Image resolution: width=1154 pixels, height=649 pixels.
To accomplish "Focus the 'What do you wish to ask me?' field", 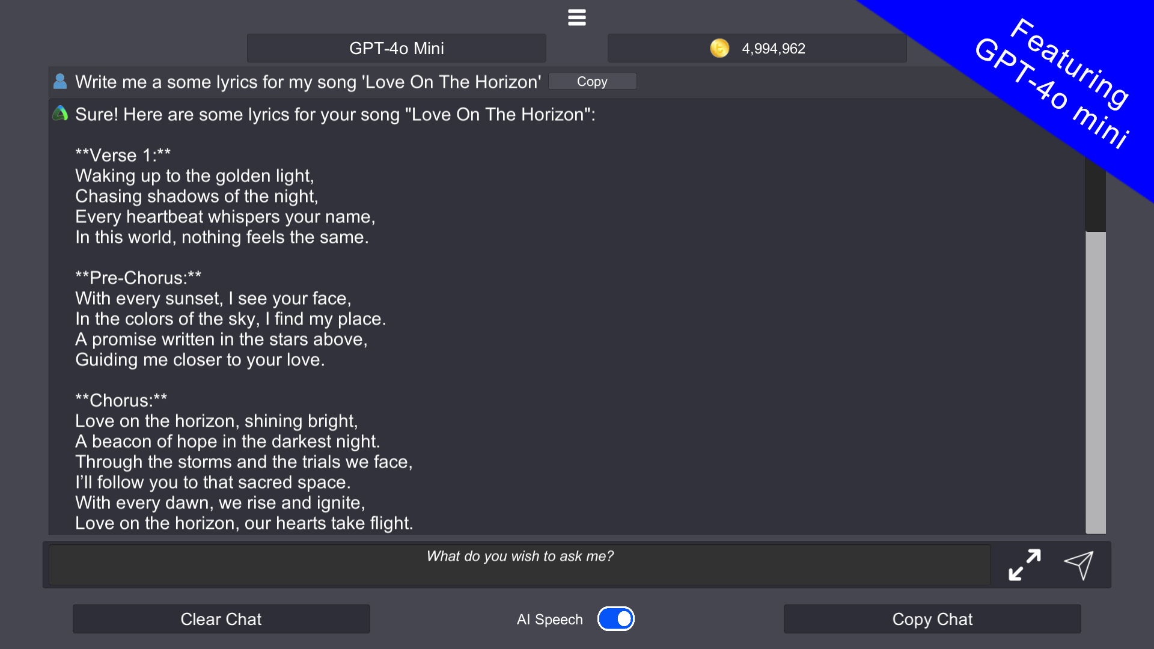I will pyautogui.click(x=519, y=564).
